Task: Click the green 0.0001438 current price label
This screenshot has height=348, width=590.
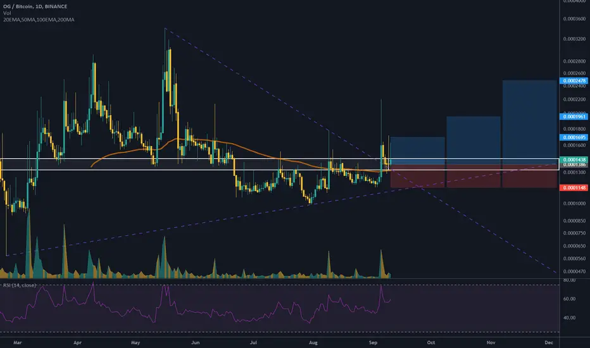Action: 574,159
